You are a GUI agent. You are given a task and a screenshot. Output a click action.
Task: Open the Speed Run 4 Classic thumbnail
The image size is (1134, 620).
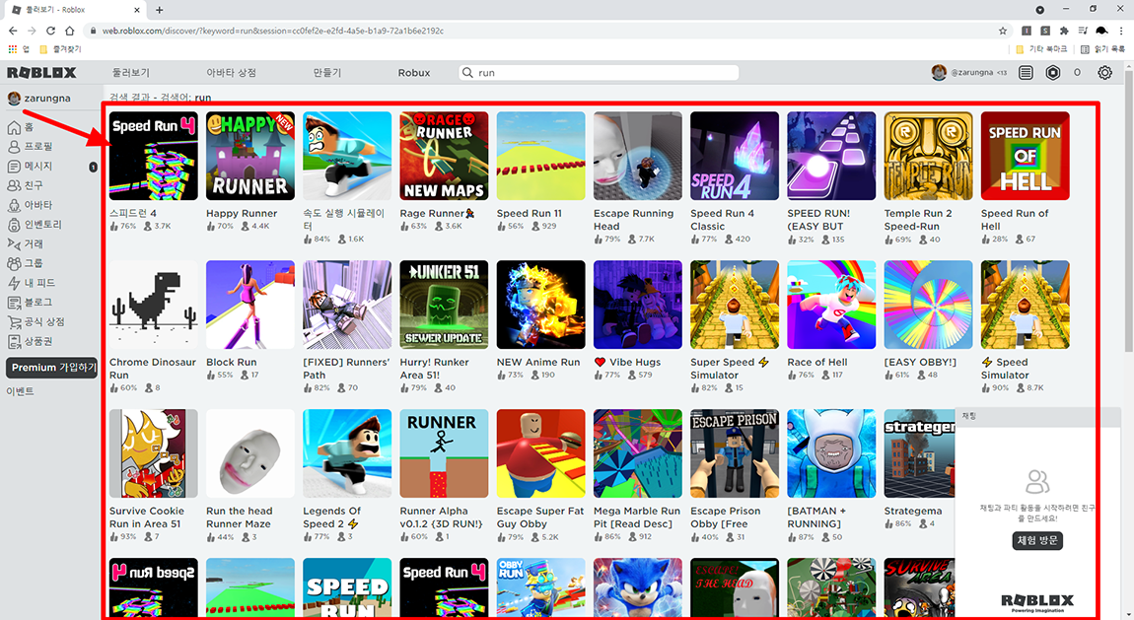pos(735,156)
